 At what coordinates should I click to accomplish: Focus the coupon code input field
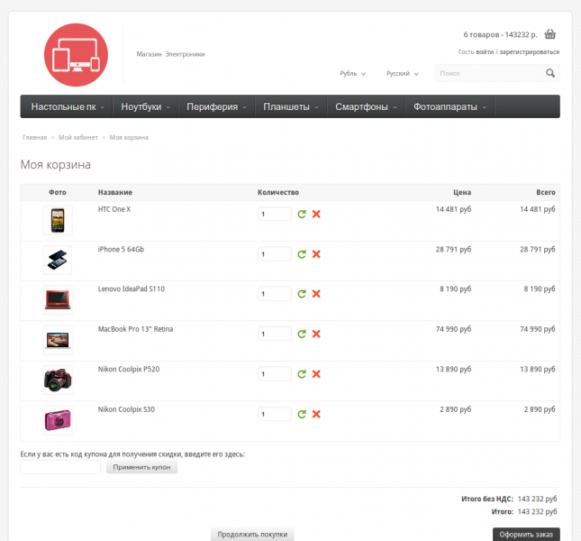click(60, 467)
